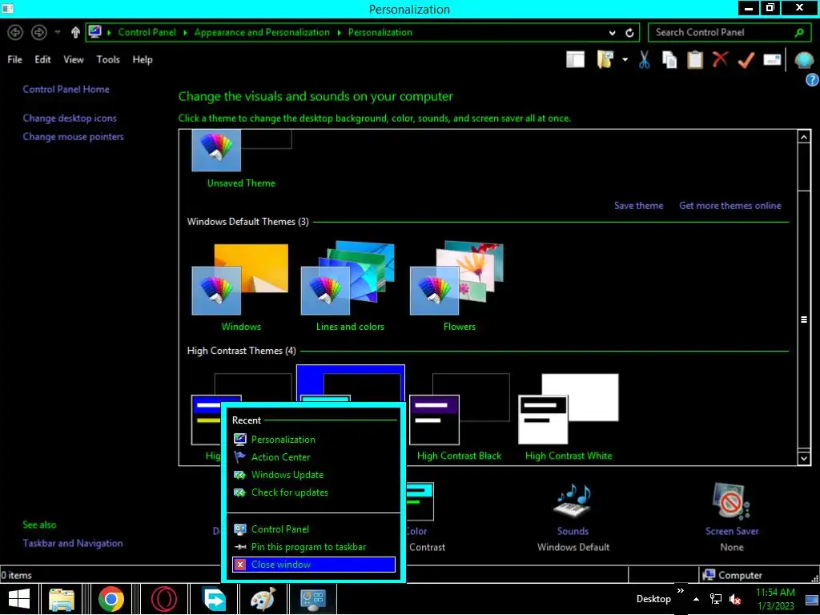Click the Copy toolbar icon
This screenshot has height=615, width=820.
[669, 59]
